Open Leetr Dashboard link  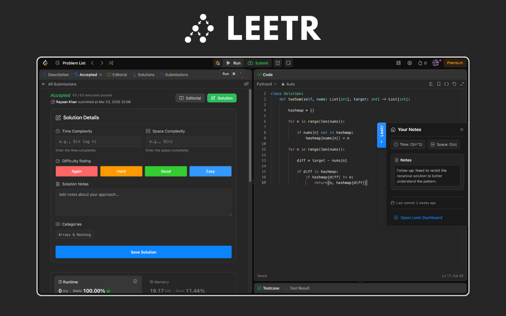pos(418,218)
